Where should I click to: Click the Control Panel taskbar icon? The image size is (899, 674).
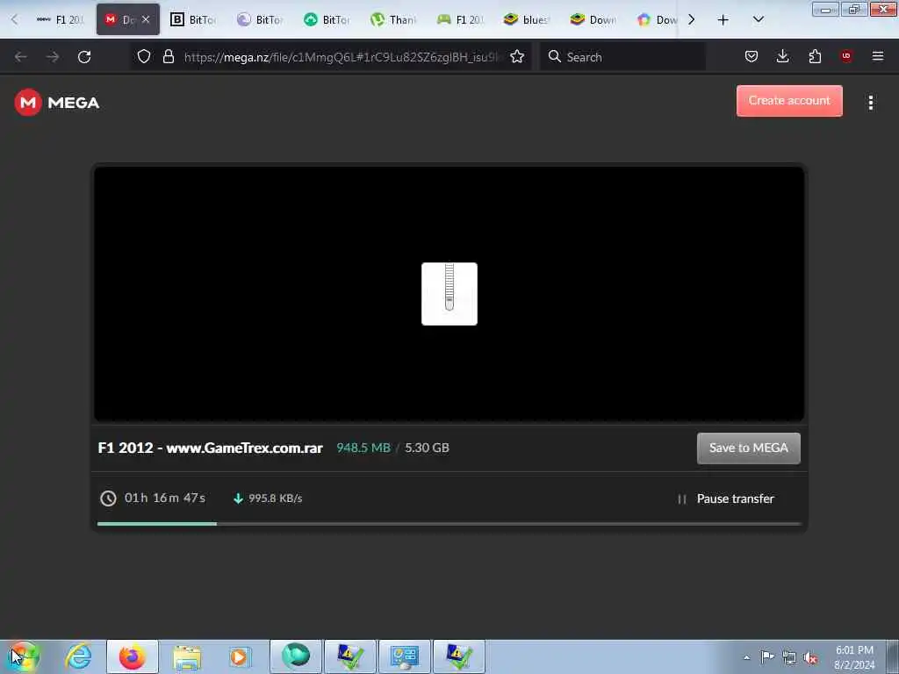tap(404, 656)
